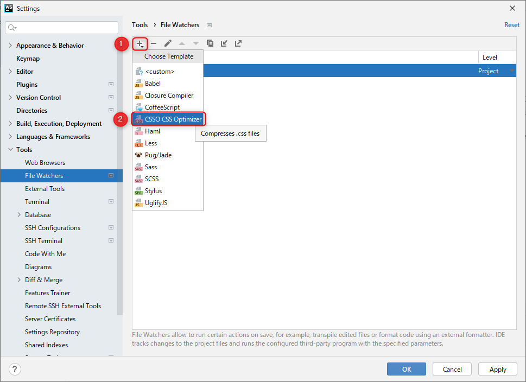Screen dimensions: 526x382
Task: Click the project icon on Directories row
Action: [x=111, y=110]
